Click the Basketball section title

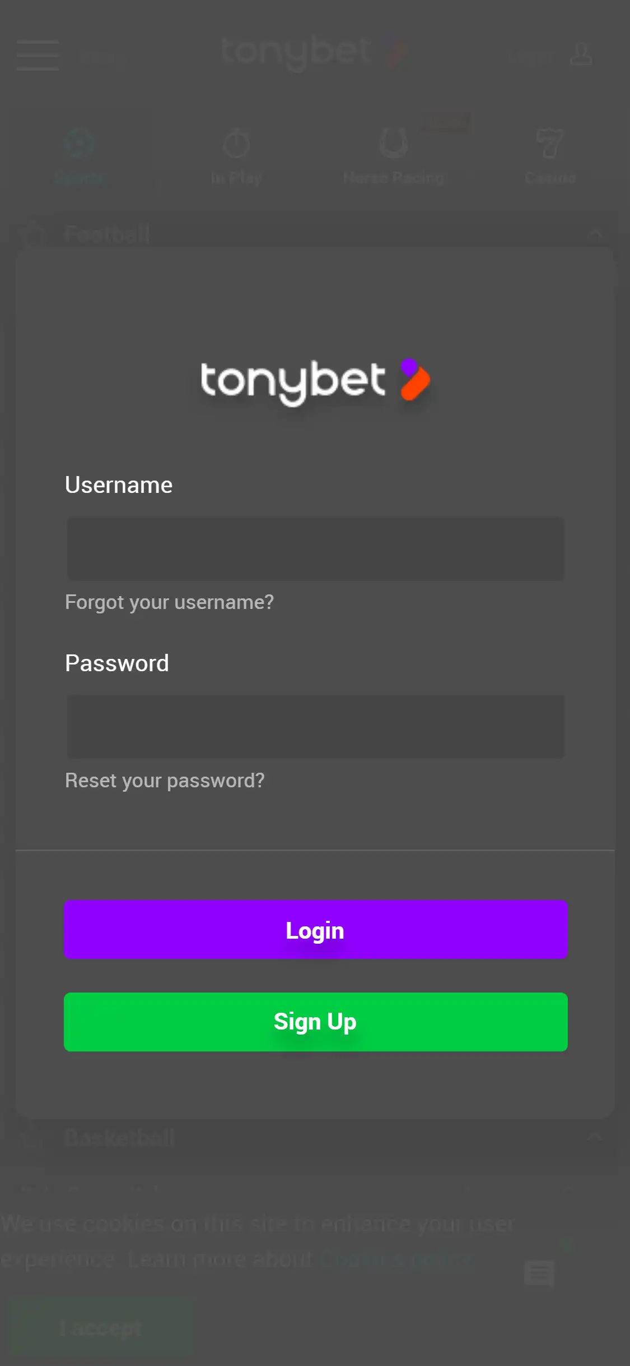(119, 1137)
